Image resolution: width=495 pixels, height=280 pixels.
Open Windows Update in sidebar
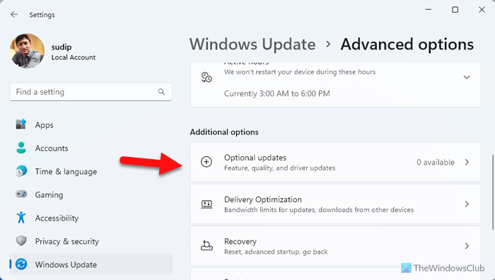tap(91, 264)
